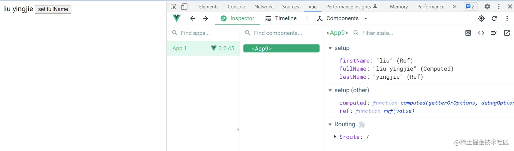Viewport: 514px width, 151px height.
Task: Switch to the Memory tab
Action: 399,6
